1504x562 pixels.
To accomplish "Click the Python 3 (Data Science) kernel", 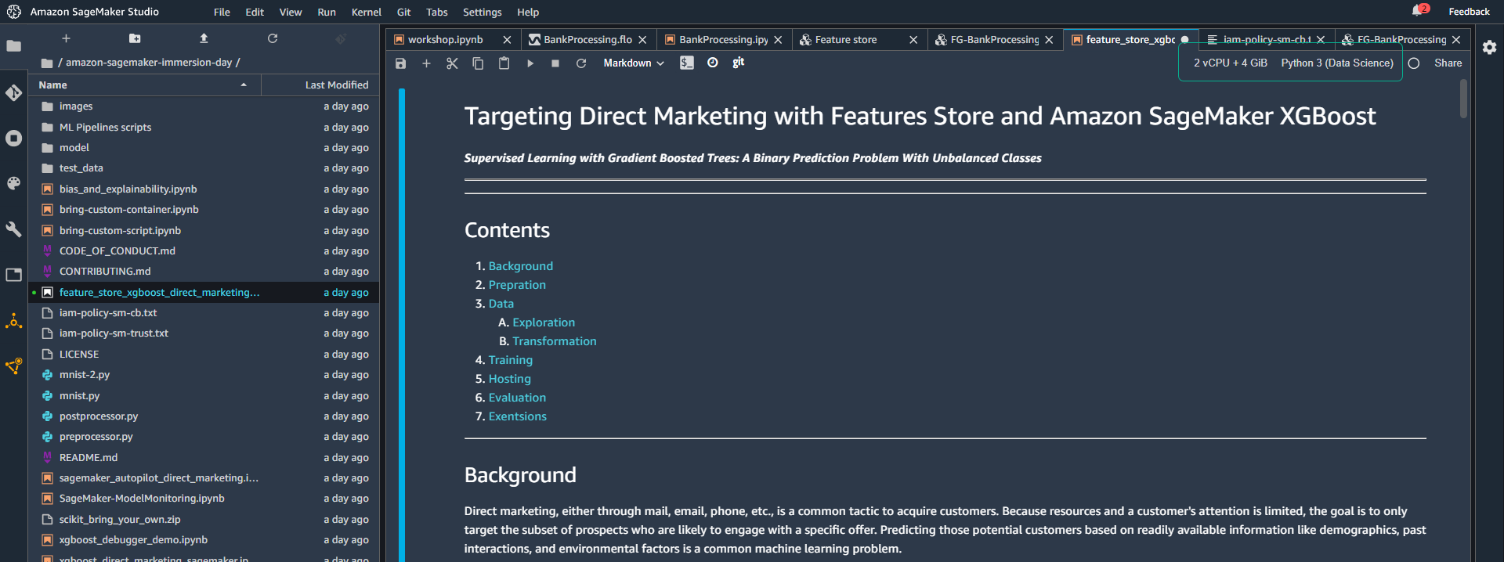I will click(1337, 63).
